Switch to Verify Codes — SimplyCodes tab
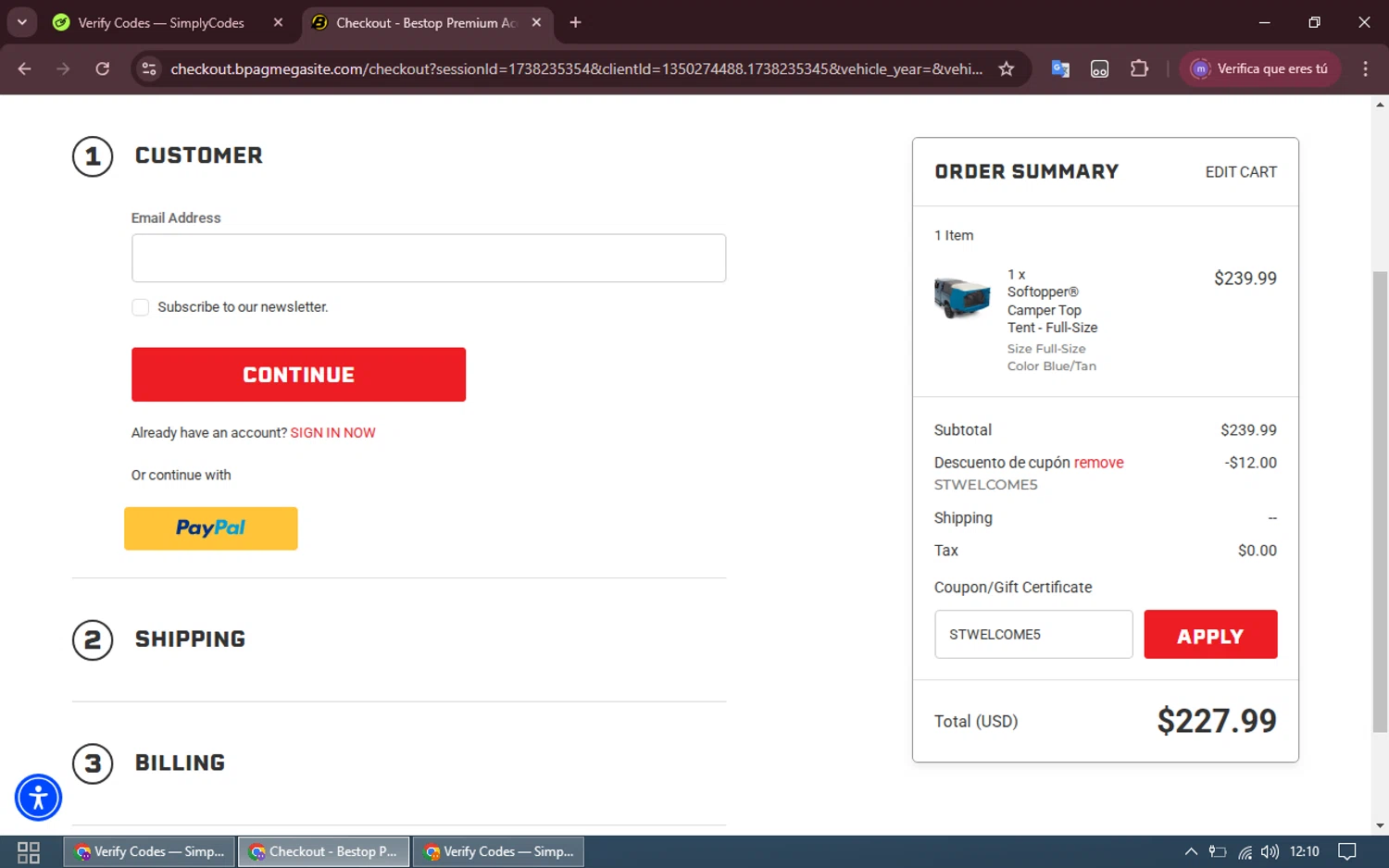The image size is (1389, 868). pyautogui.click(x=161, y=22)
